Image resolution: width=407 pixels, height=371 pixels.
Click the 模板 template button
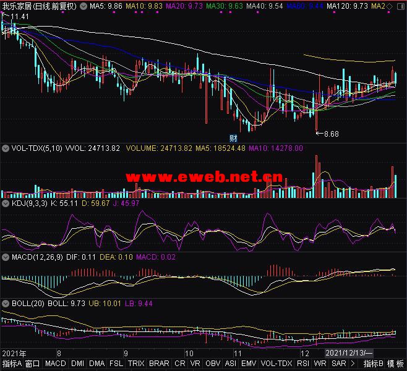pyautogui.click(x=396, y=364)
